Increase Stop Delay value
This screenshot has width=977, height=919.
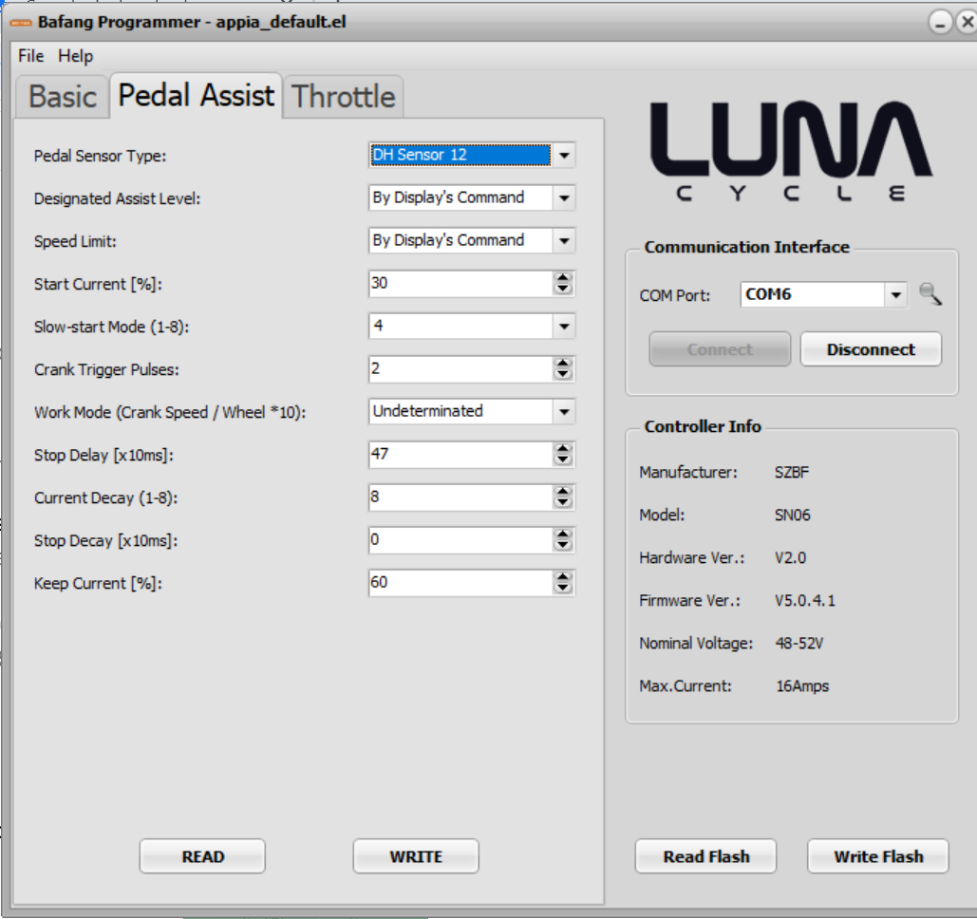pyautogui.click(x=563, y=449)
